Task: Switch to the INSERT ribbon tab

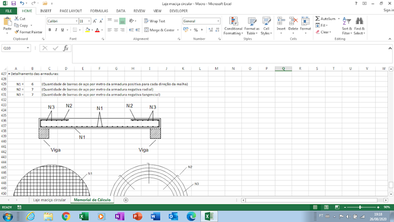Action: 46,11
